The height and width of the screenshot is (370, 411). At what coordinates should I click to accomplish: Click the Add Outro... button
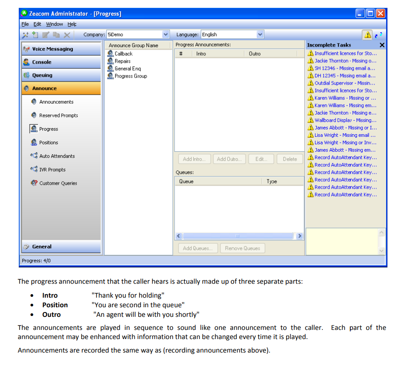tap(229, 159)
